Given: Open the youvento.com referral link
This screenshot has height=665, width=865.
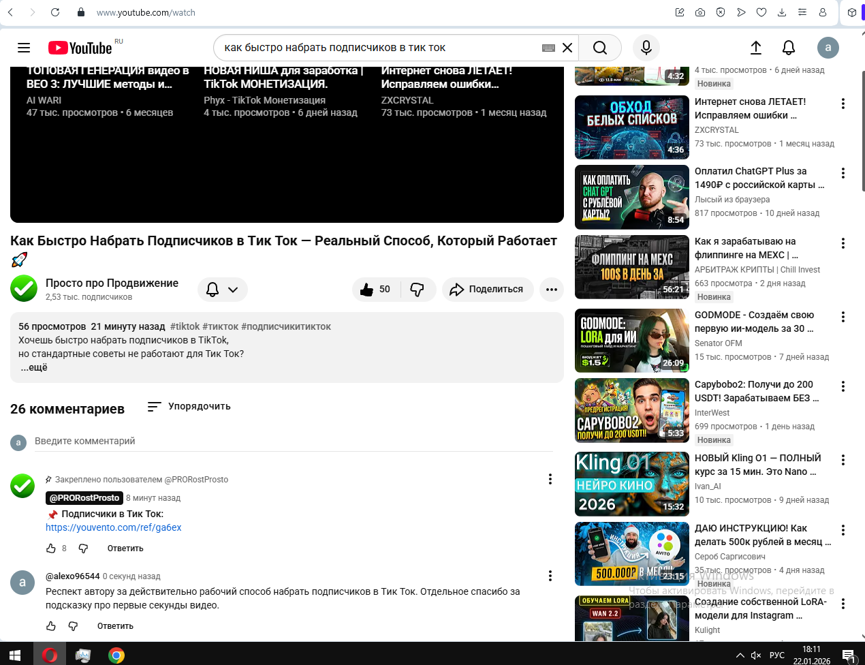Looking at the screenshot, I should tap(113, 527).
